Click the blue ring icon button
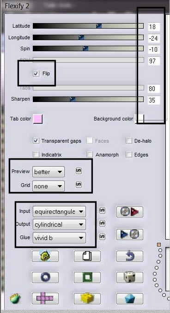This screenshot has height=313, width=170. click(x=45, y=277)
